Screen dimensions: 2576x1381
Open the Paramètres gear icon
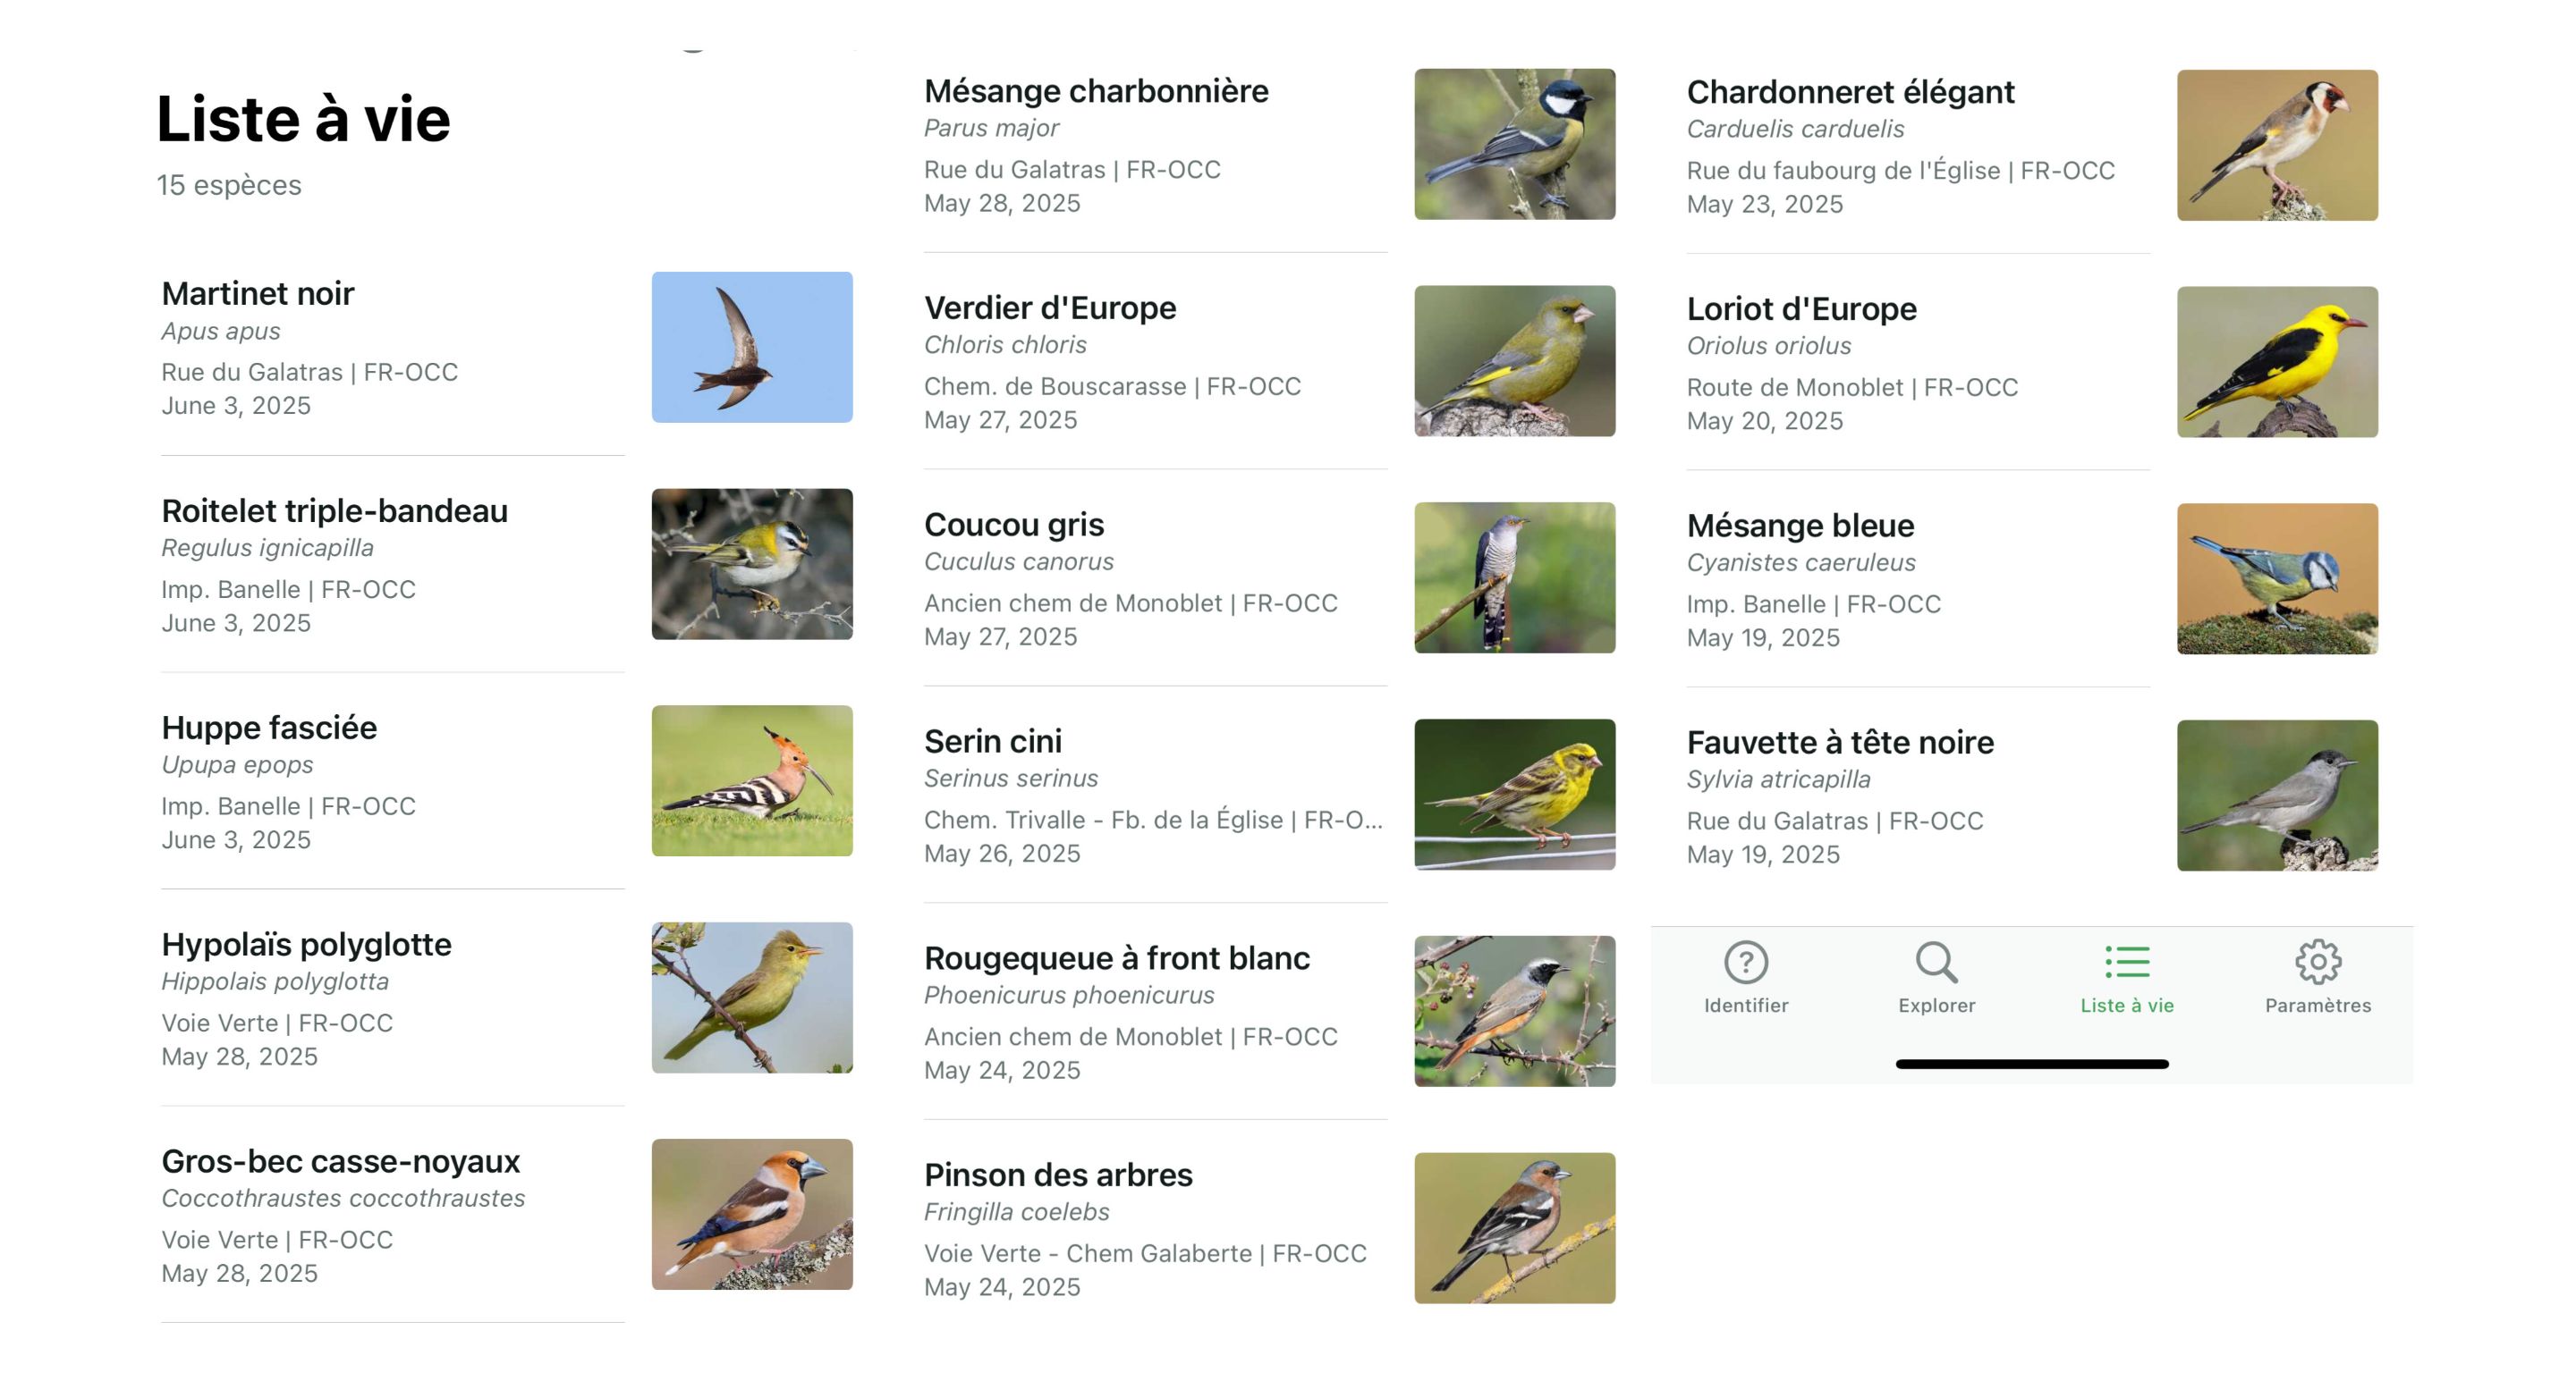click(2318, 963)
